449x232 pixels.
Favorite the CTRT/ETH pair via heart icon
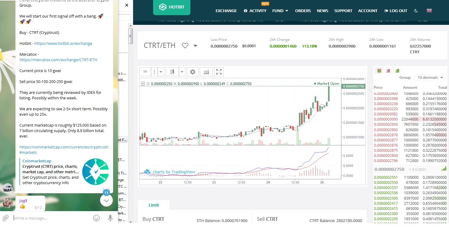point(185,46)
